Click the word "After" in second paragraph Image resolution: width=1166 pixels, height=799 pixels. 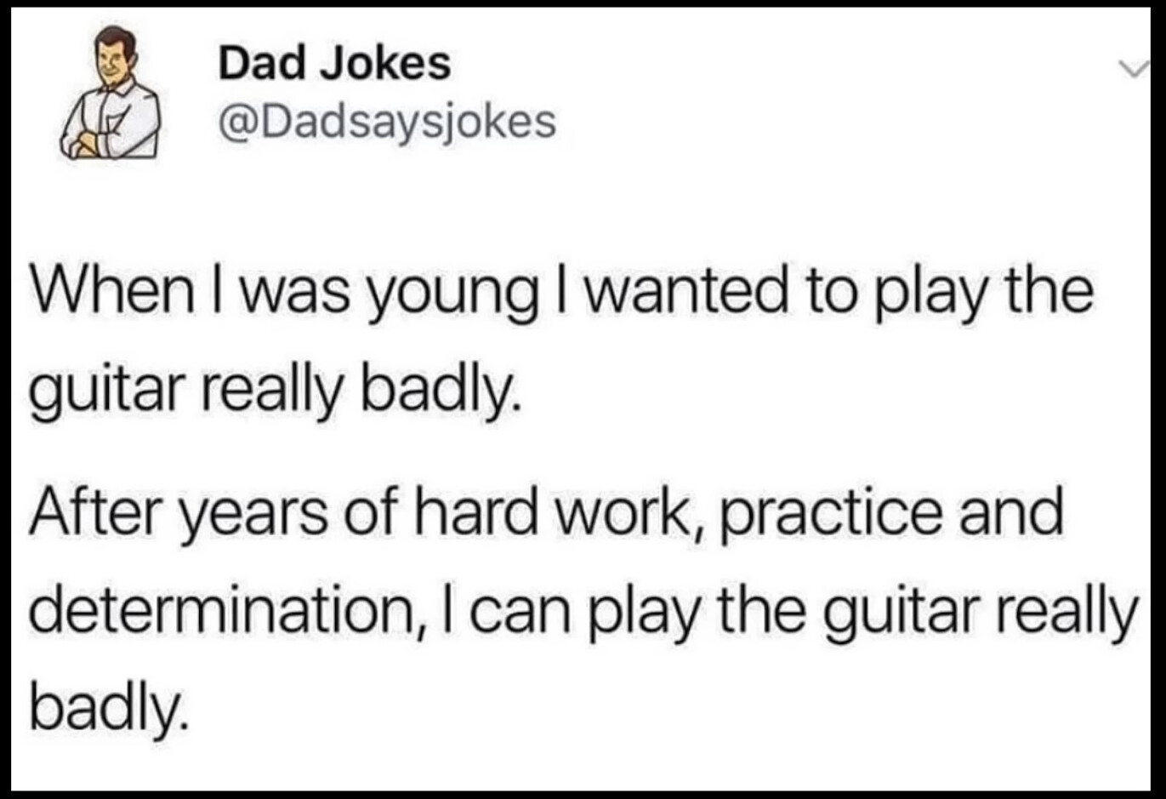click(x=94, y=513)
